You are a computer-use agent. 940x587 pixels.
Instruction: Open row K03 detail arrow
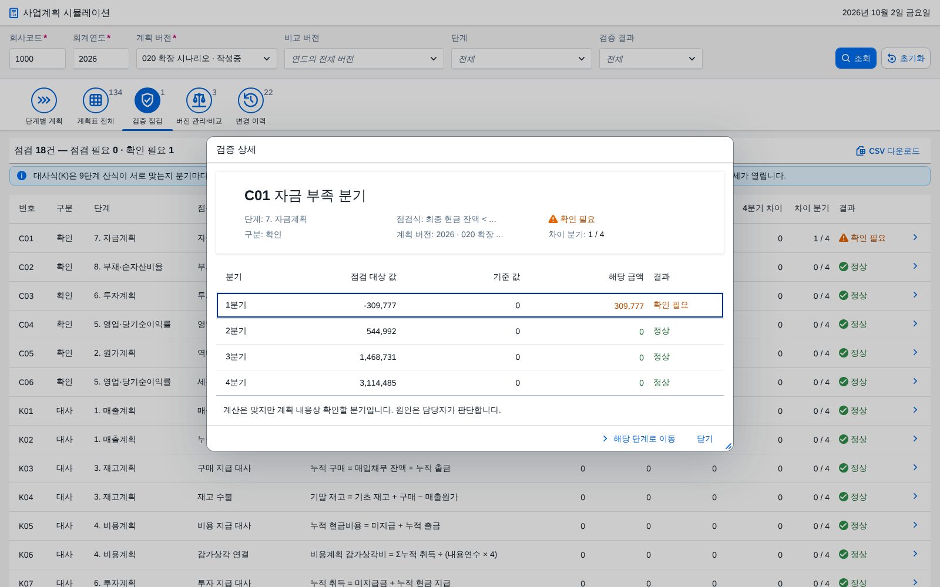[915, 467]
